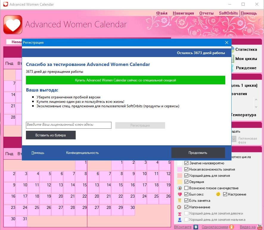
Task: Click the Вставить из буфера button
Action: (51, 135)
